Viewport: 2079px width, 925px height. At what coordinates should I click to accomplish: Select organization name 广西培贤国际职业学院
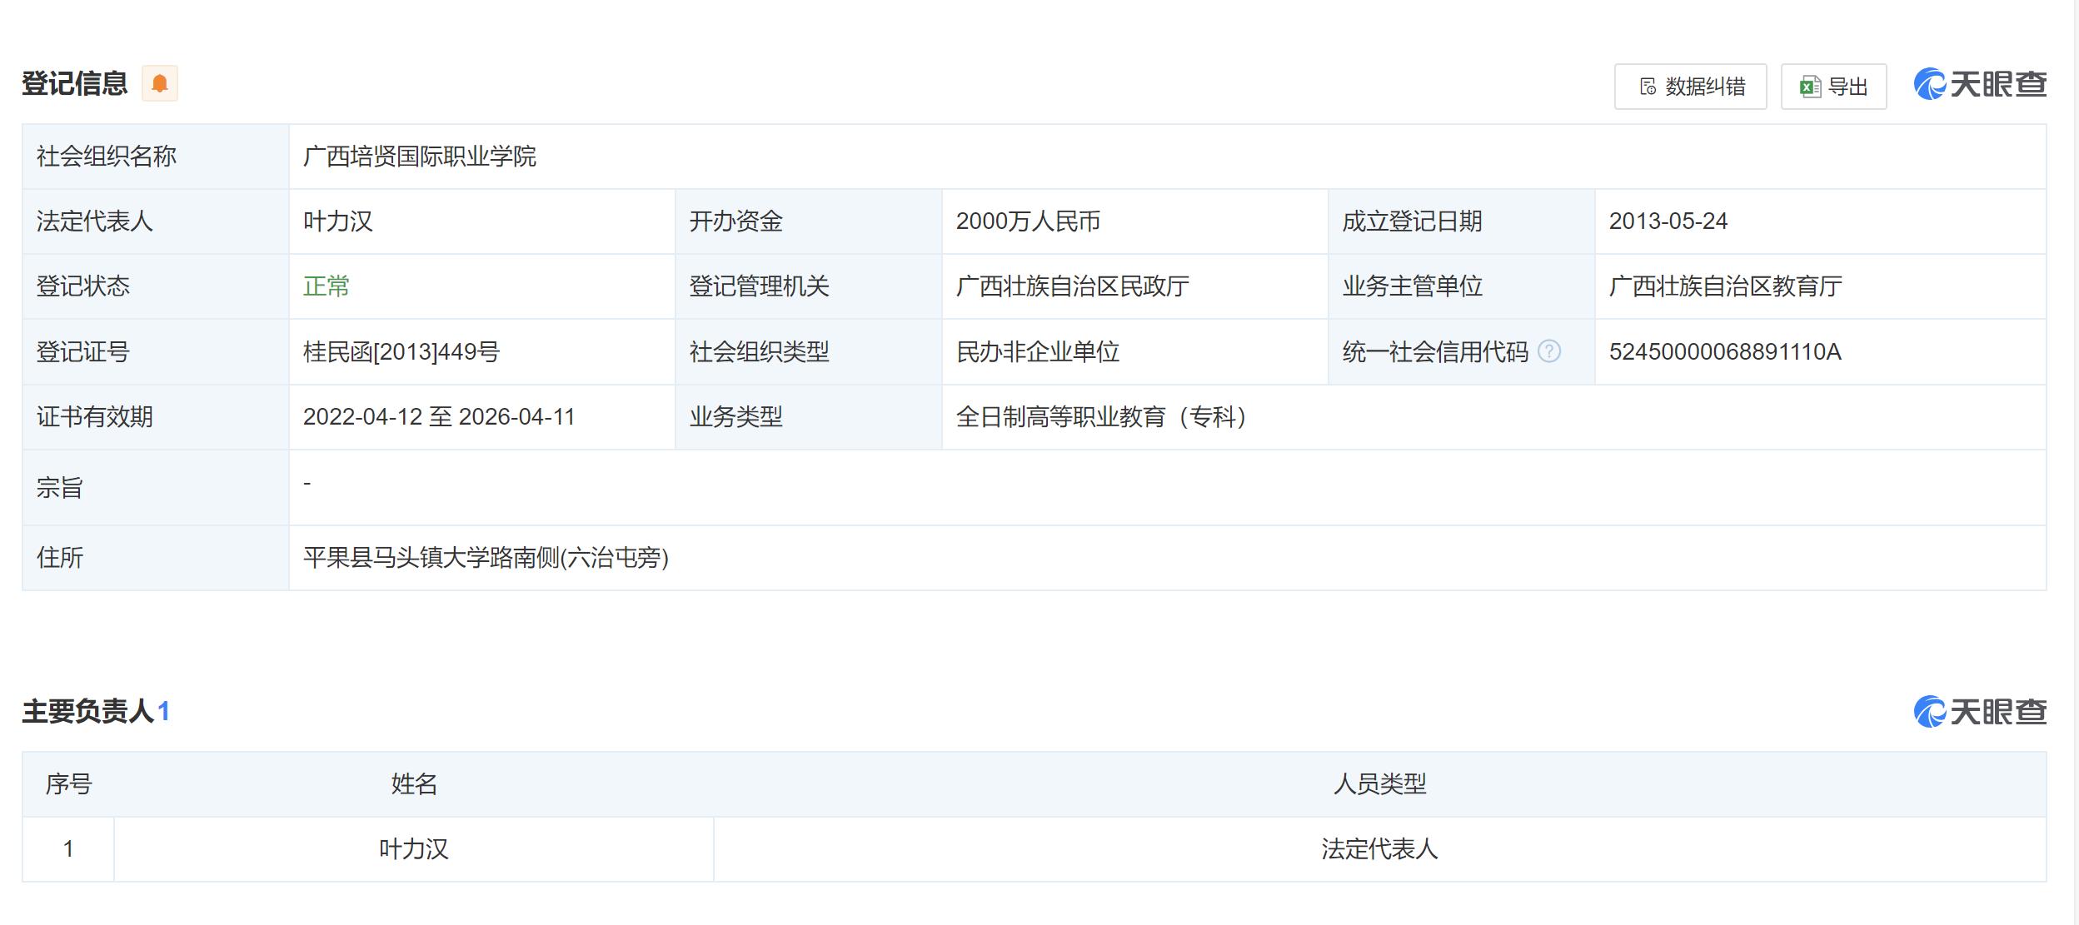click(420, 157)
